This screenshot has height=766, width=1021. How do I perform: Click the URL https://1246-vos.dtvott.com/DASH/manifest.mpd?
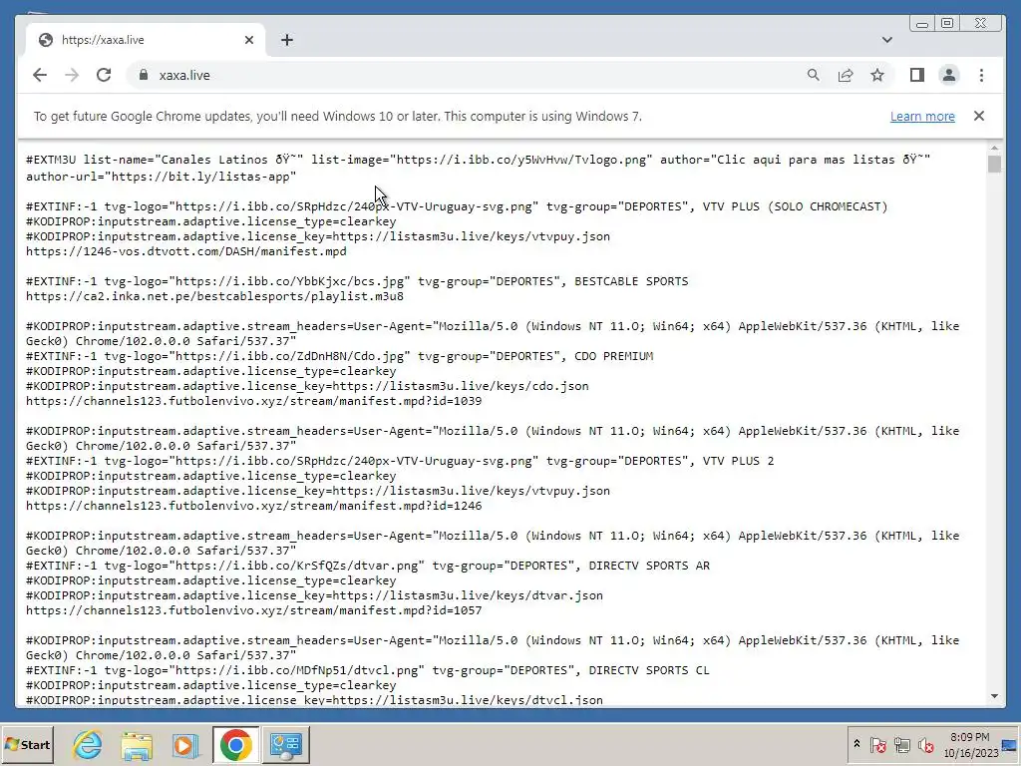pyautogui.click(x=186, y=251)
